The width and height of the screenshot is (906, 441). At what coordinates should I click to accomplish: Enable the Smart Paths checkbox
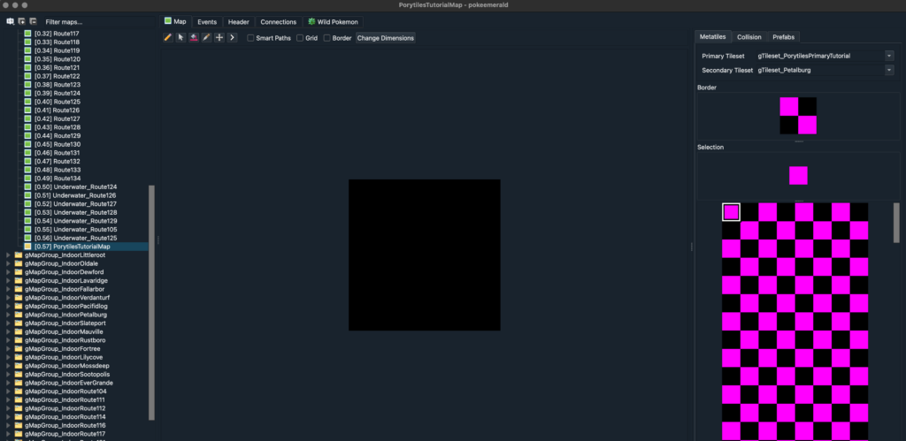pos(250,38)
